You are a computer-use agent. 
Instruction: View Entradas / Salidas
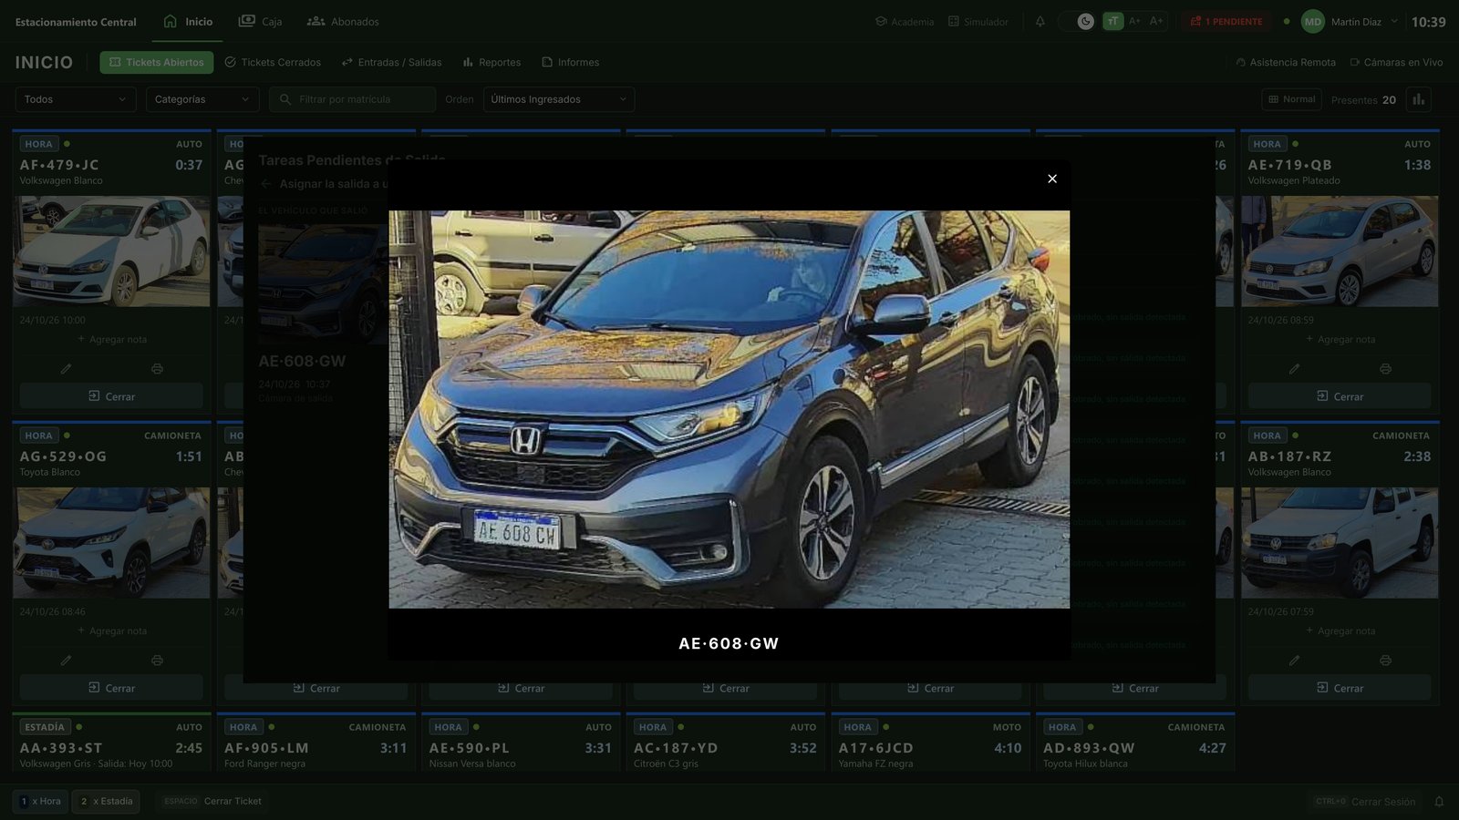point(391,62)
